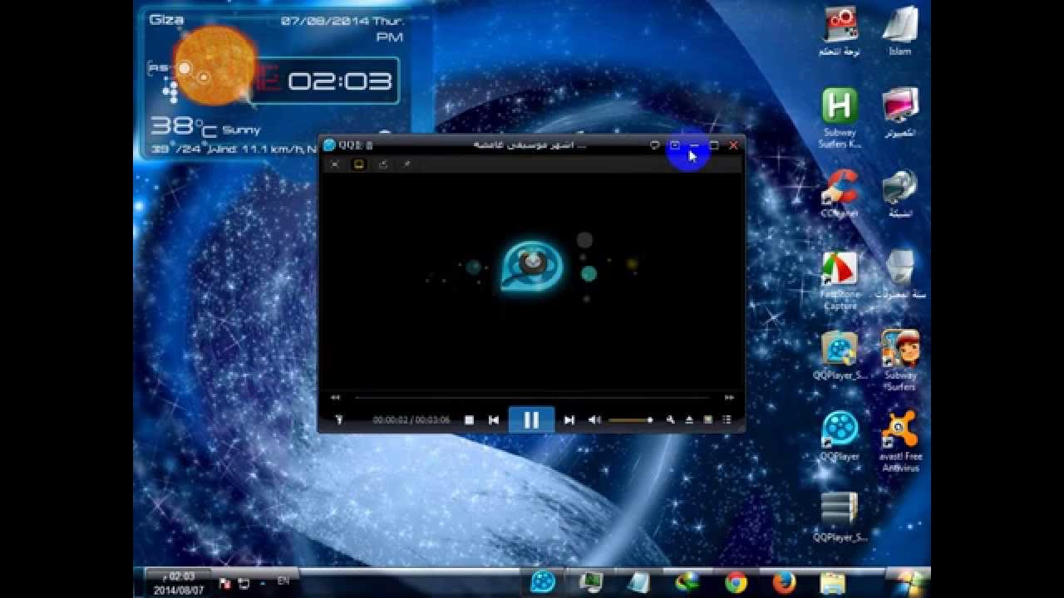The image size is (1064, 598).
Task: Click the eject/open file icon
Action: [x=689, y=420]
